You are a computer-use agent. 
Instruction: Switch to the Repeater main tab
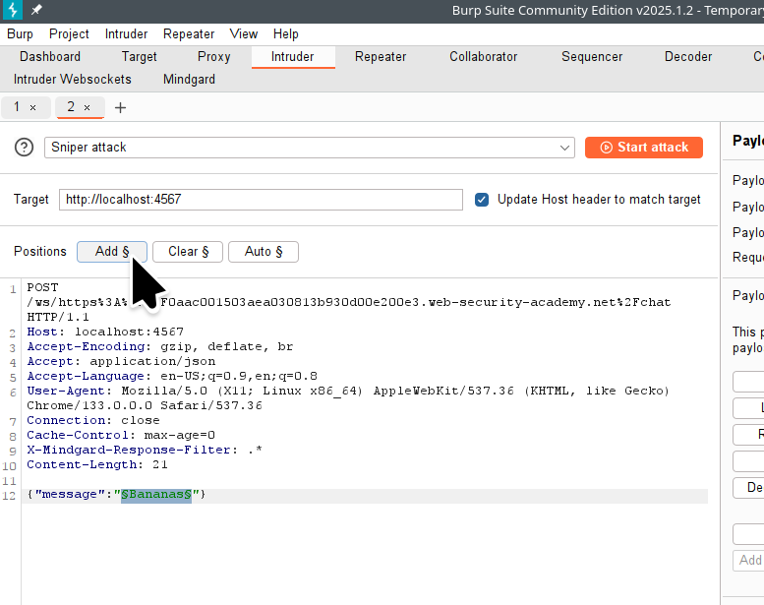click(x=381, y=57)
